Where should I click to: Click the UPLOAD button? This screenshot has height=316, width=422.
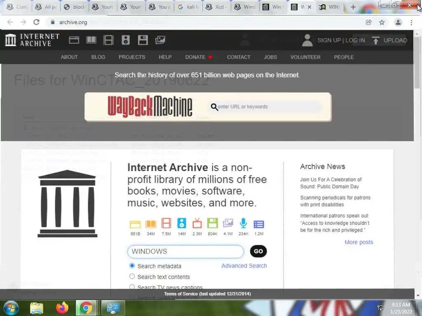(x=389, y=40)
